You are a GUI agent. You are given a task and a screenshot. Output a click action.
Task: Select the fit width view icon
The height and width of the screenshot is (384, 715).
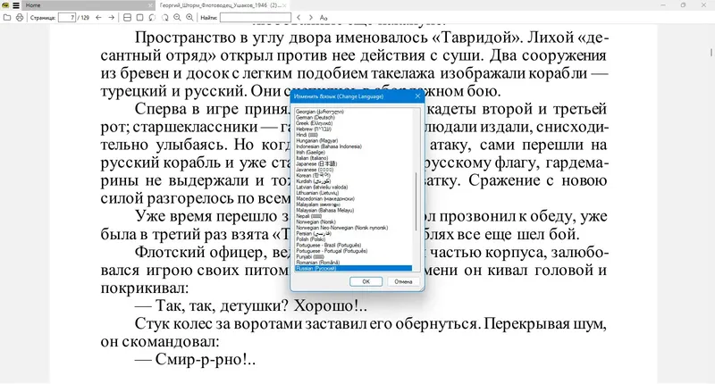127,17
